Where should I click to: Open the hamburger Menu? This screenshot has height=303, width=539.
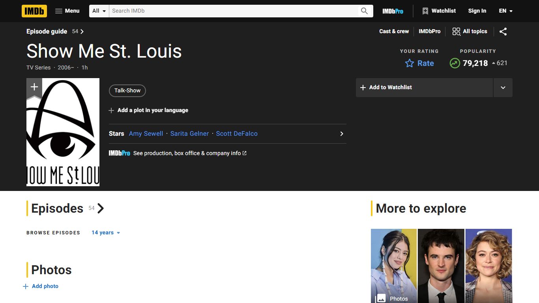click(67, 11)
